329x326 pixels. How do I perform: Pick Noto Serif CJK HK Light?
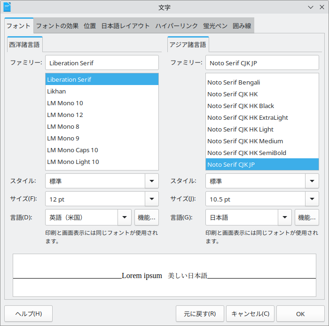pyautogui.click(x=262, y=129)
